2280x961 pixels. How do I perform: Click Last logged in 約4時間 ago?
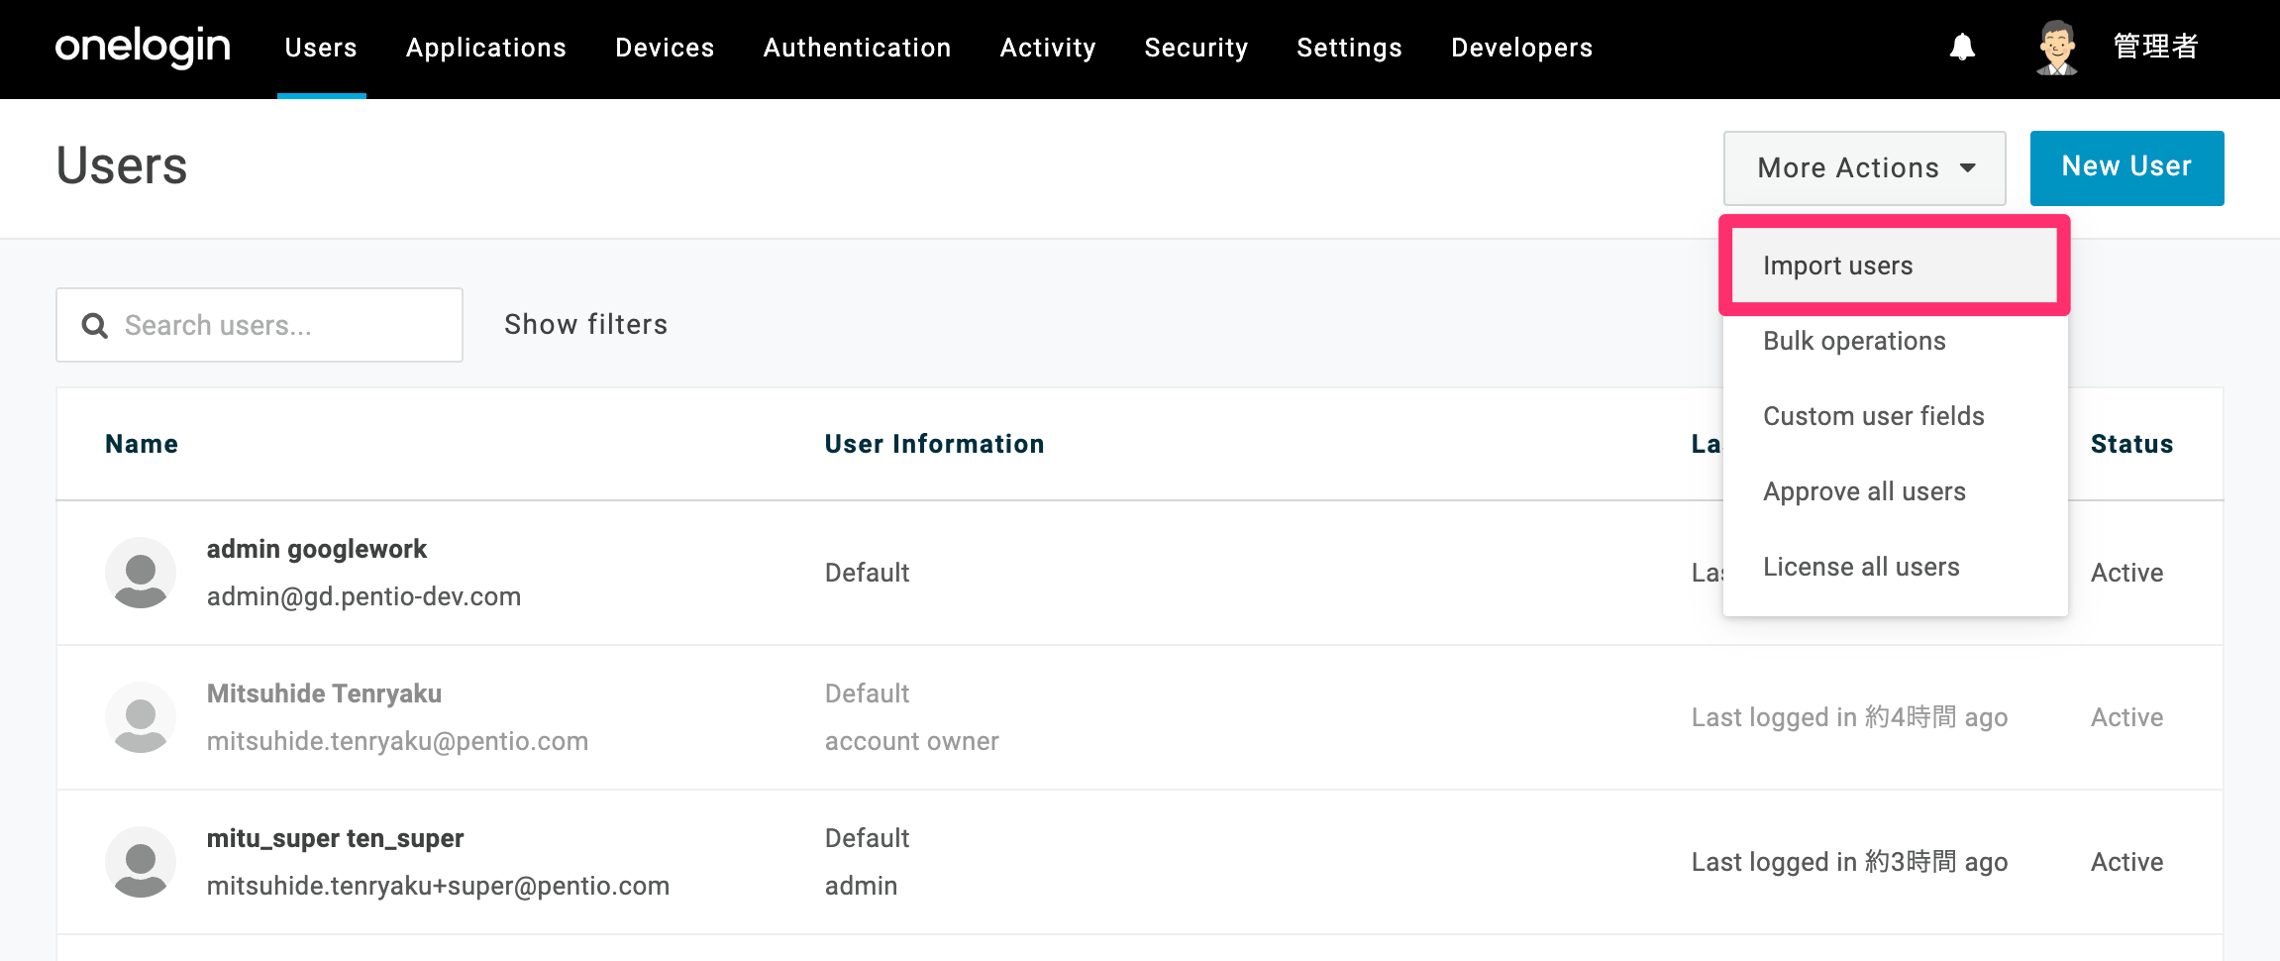point(1849,717)
